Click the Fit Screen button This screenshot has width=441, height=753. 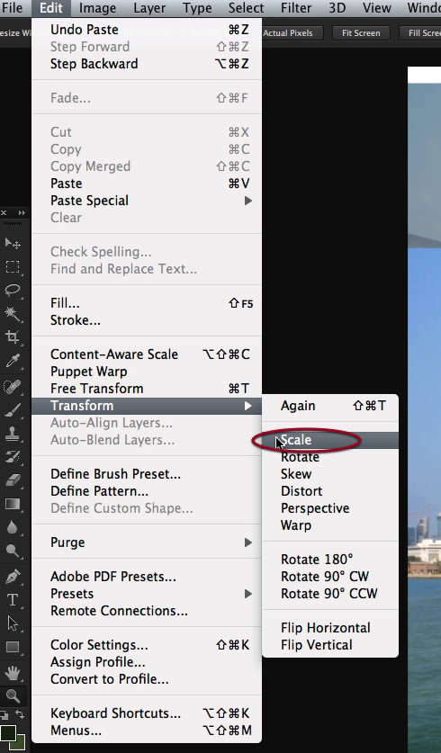point(361,33)
